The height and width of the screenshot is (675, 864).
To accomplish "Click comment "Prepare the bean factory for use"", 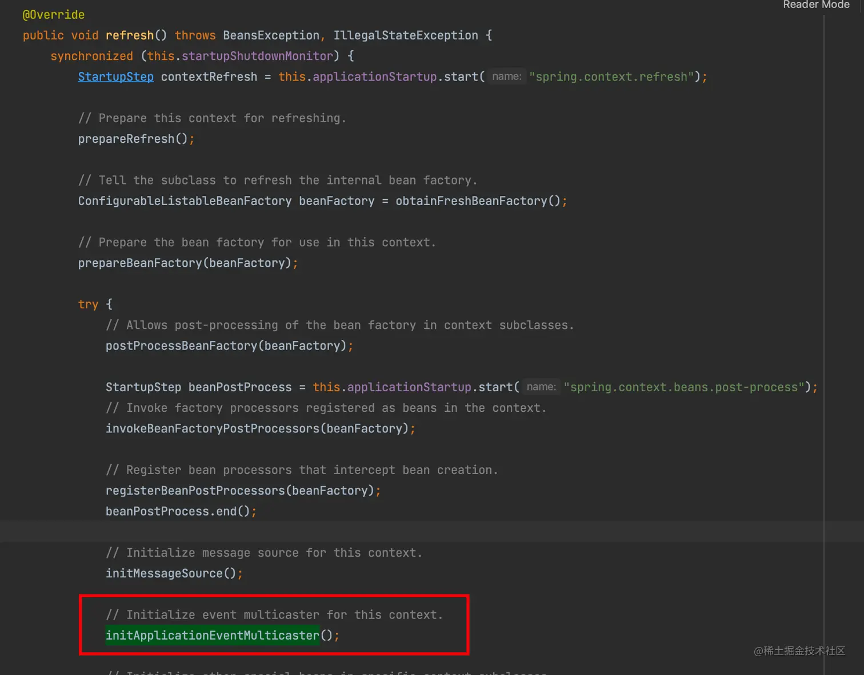I will (257, 242).
